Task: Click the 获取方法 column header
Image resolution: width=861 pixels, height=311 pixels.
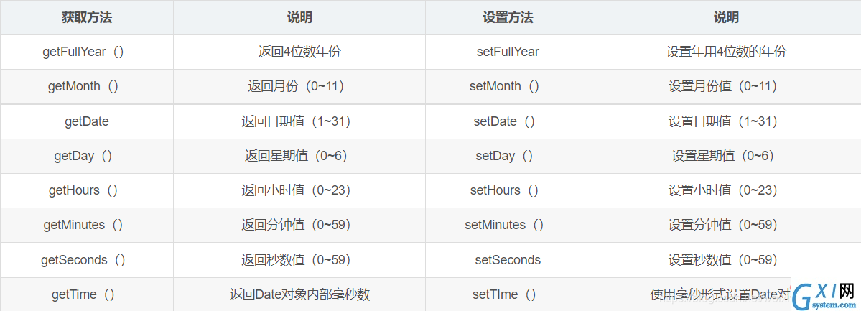Action: click(87, 17)
